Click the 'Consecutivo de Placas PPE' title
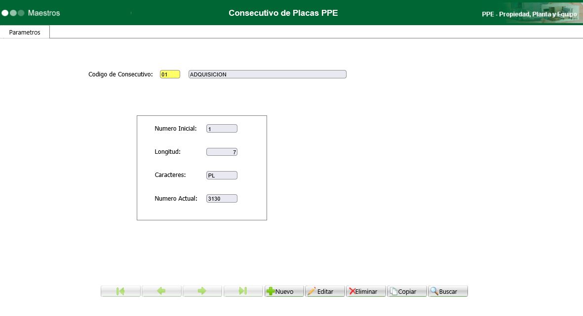 (x=283, y=13)
